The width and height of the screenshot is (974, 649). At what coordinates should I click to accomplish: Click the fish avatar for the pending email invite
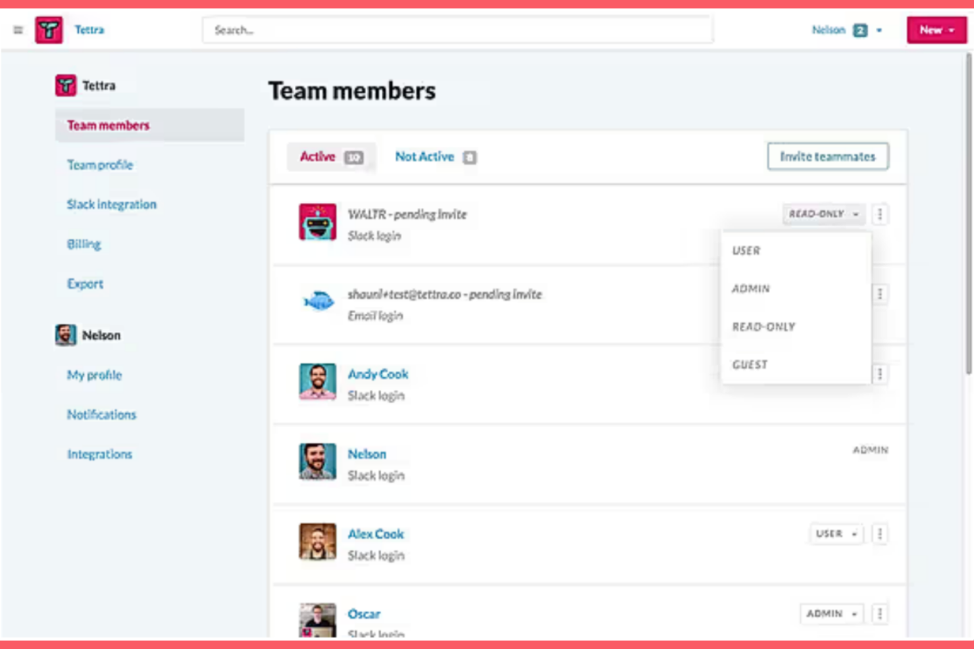point(320,302)
